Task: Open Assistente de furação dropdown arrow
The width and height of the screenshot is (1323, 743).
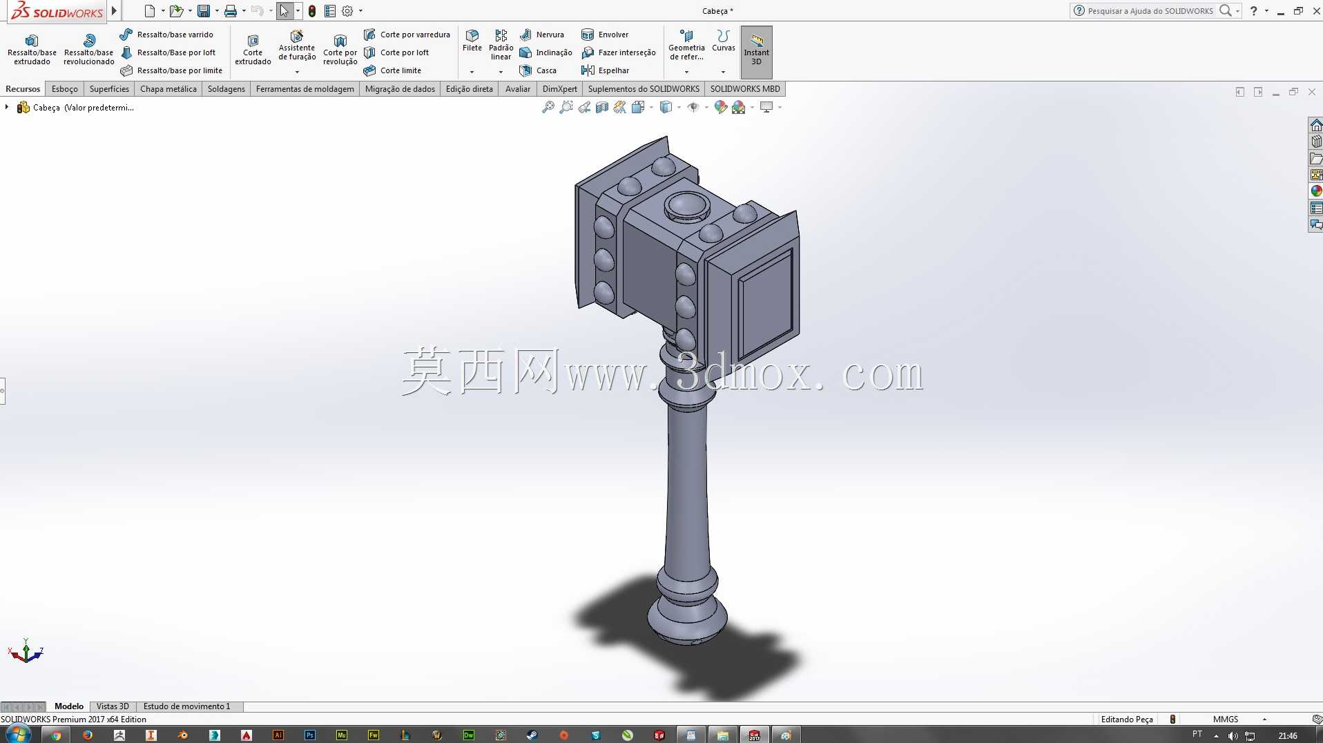Action: click(297, 72)
